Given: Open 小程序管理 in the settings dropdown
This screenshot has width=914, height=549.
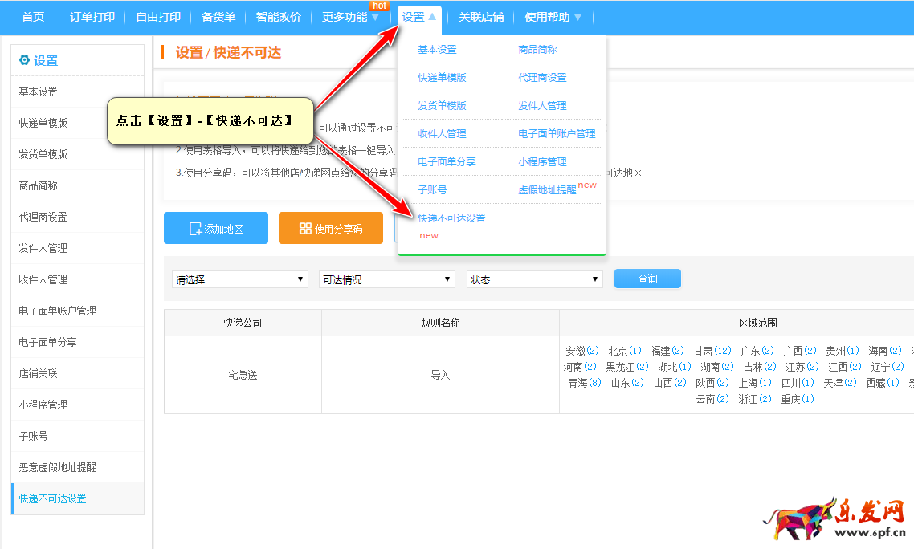Looking at the screenshot, I should tap(542, 162).
